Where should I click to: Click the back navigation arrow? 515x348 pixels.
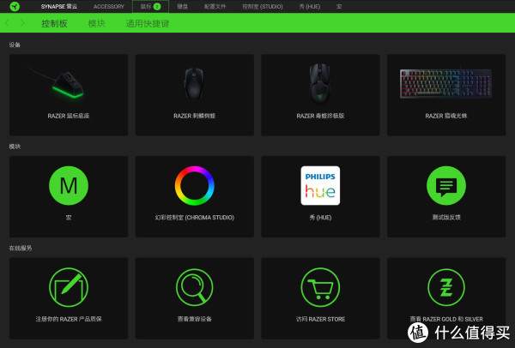(x=7, y=23)
